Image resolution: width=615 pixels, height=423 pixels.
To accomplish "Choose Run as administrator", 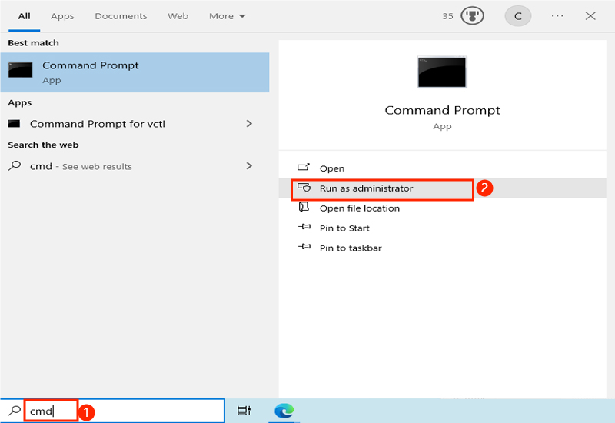I will [x=443, y=188].
